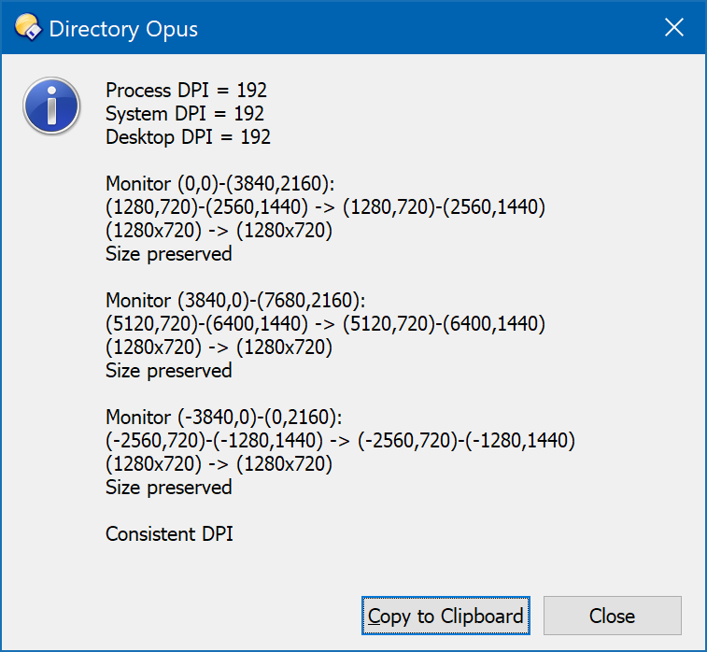Click the Consistent DPI text

click(169, 534)
